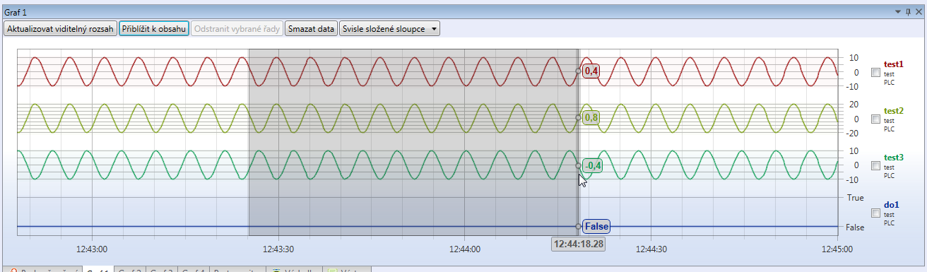The height and width of the screenshot is (272, 927).
Task: Zoom to content with Přiblížit k obsahu
Action: tap(154, 29)
